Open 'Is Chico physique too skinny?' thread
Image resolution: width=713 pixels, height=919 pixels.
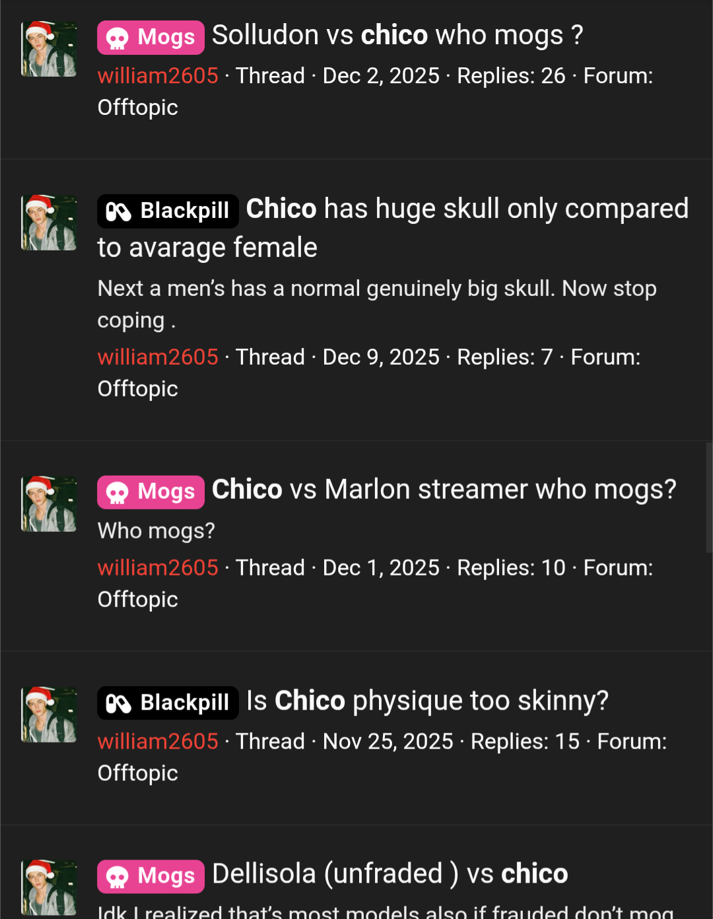[427, 701]
